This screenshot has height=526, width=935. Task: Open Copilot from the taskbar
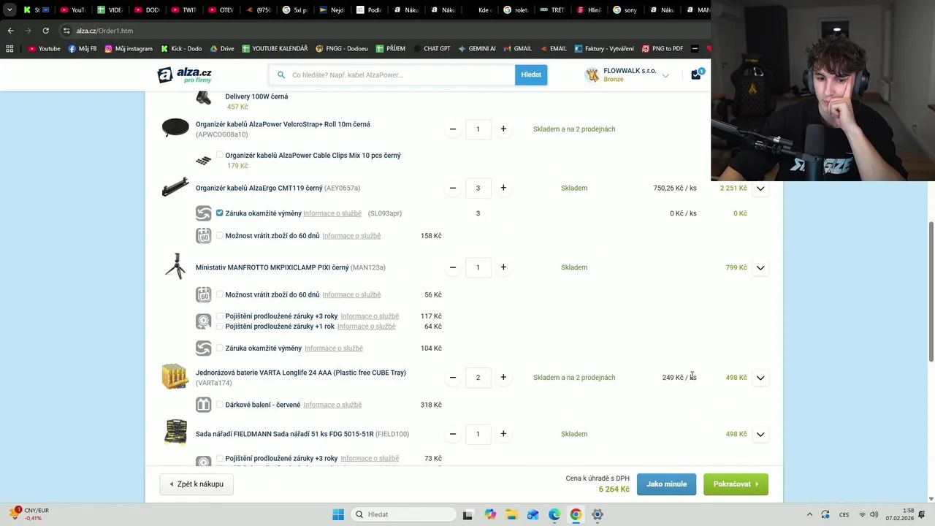coord(490,514)
